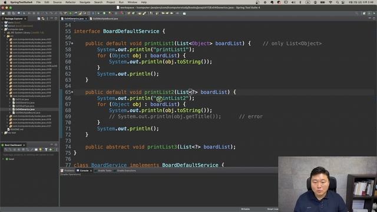Expand the local node in Boot Dashboard
377x212 pixels.
pos(3,159)
